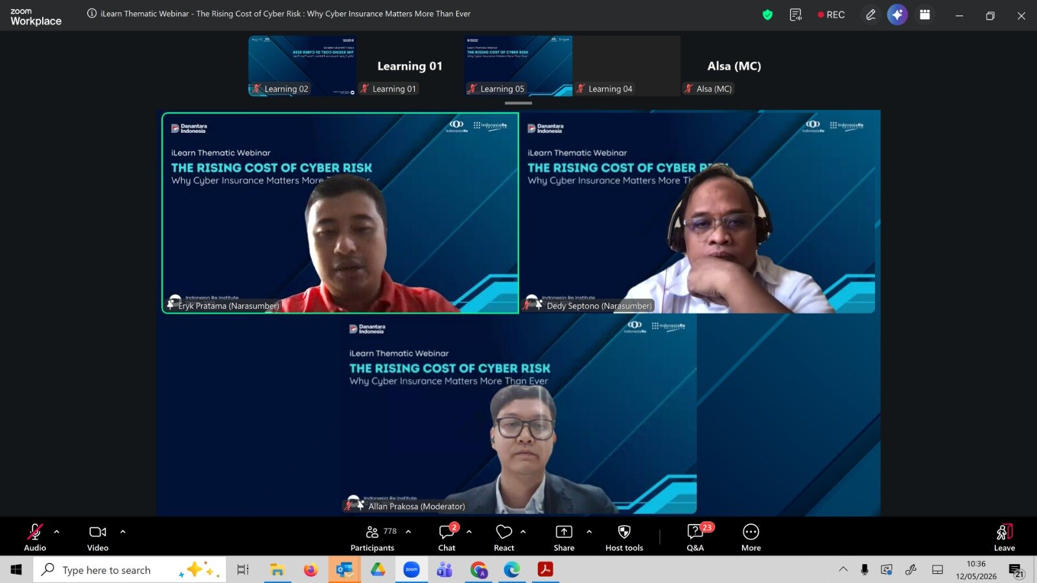Viewport: 1037px width, 583px height.
Task: Click the taskbar search box
Action: [x=130, y=570]
